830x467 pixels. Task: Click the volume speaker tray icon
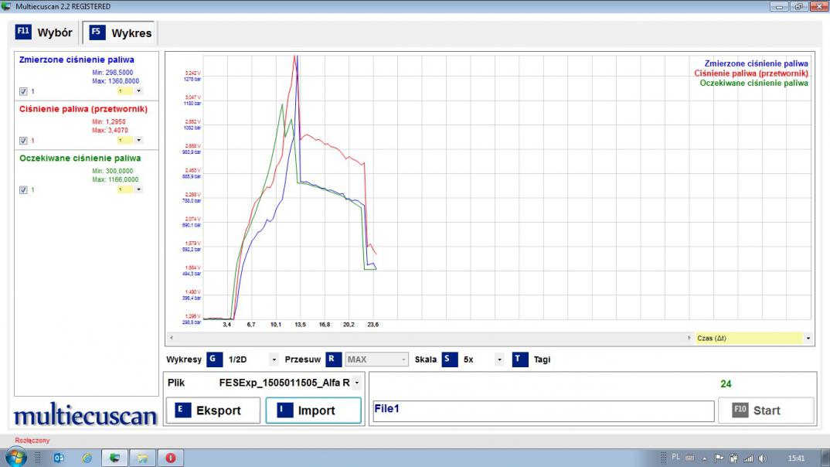[x=763, y=458]
